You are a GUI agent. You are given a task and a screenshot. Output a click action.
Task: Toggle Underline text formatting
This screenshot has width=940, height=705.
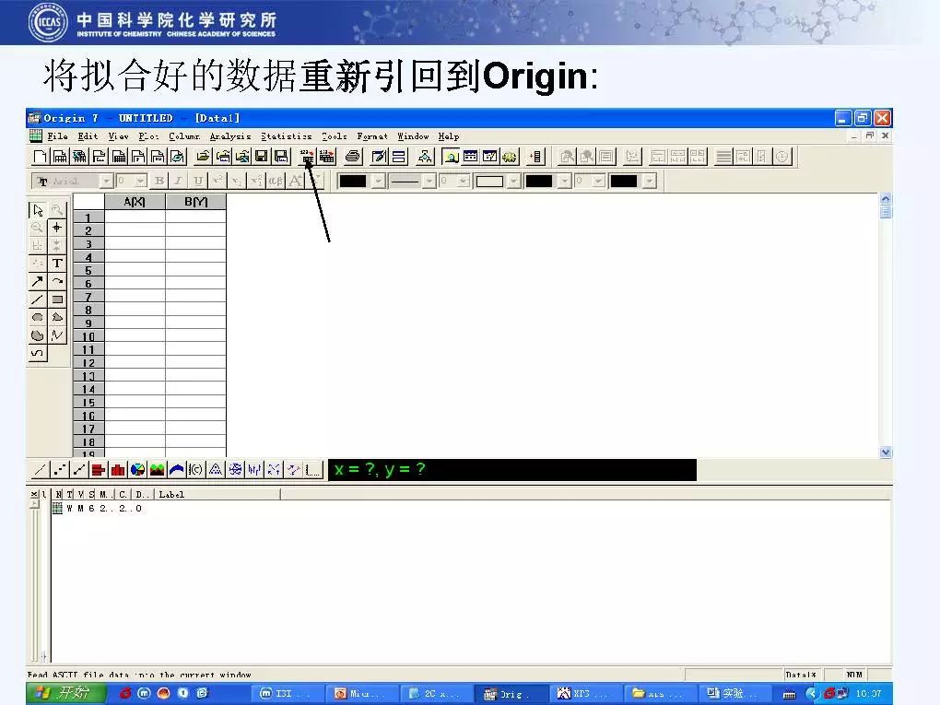[198, 181]
